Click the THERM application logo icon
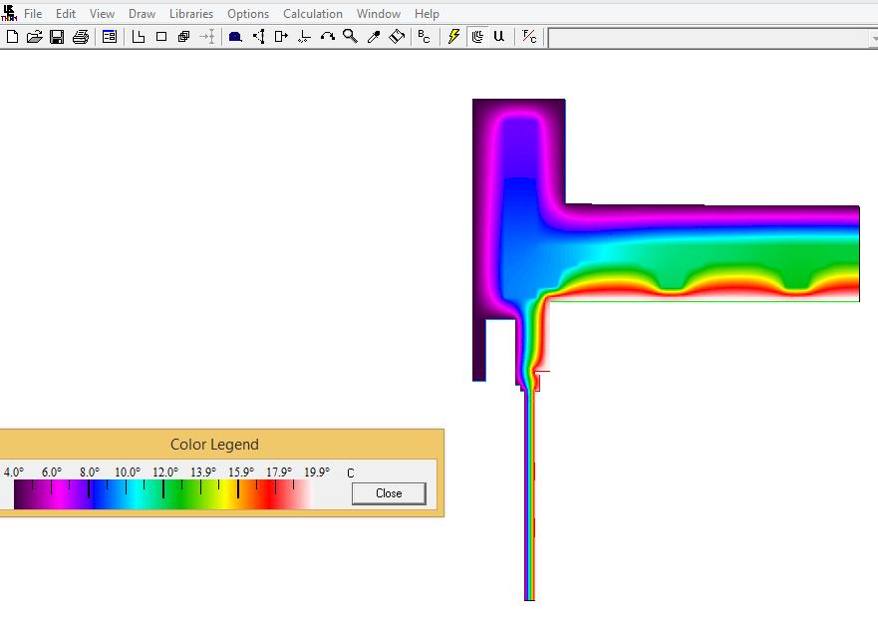878x628 pixels. (x=9, y=13)
